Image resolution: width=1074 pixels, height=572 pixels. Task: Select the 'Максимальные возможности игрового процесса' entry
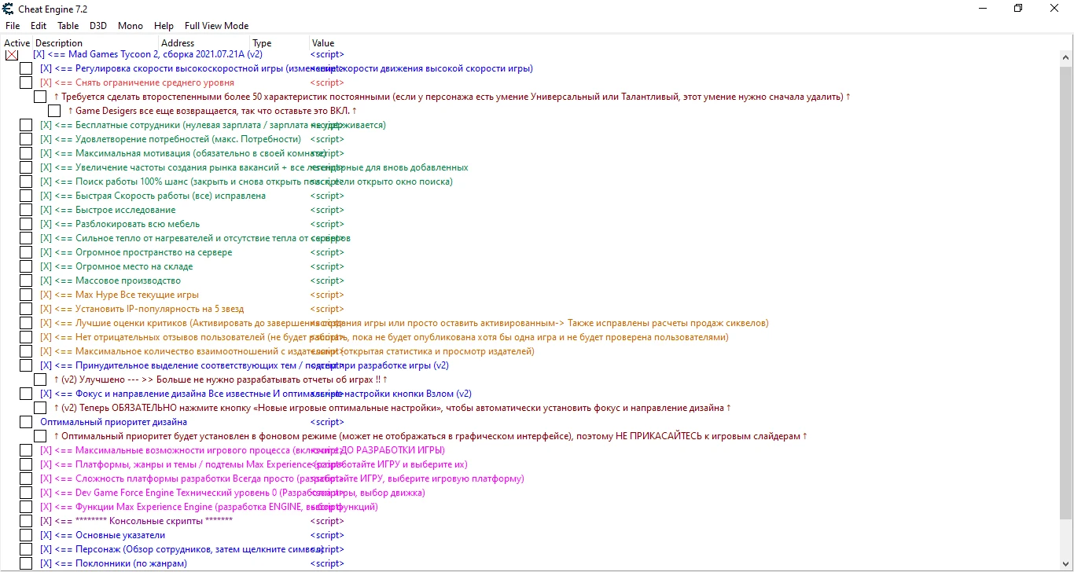(242, 451)
